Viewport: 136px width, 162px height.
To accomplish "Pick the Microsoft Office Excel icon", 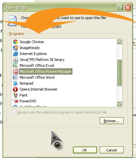I will (16, 66).
